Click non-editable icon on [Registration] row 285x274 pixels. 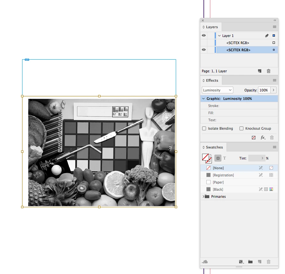coord(261,175)
